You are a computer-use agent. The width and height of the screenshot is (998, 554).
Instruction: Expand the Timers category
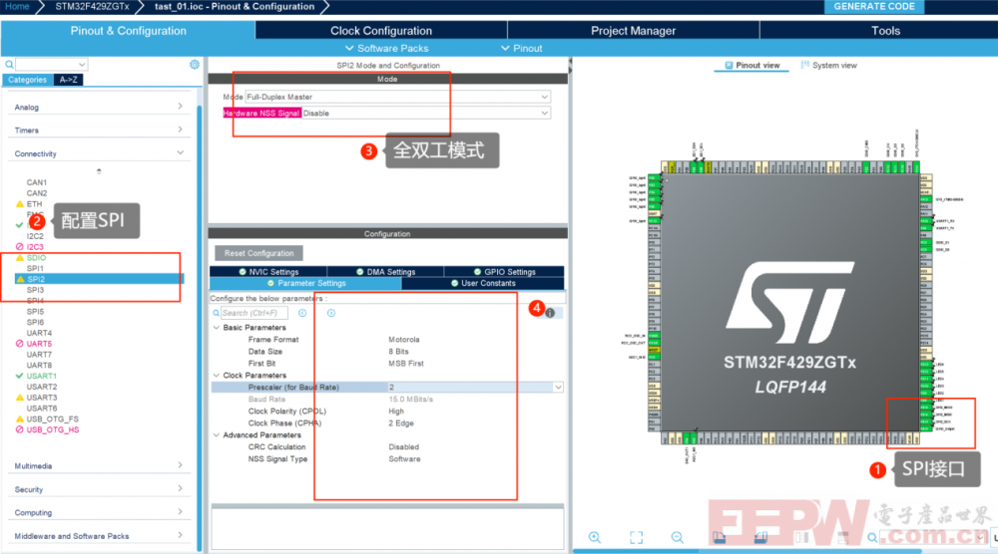coord(99,131)
